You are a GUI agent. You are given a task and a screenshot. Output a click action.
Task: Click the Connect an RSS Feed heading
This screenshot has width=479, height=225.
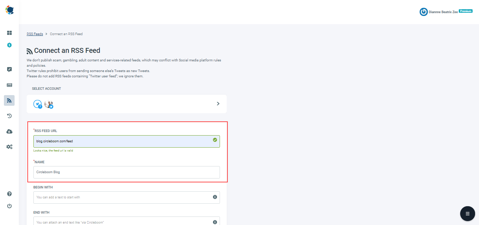click(67, 50)
